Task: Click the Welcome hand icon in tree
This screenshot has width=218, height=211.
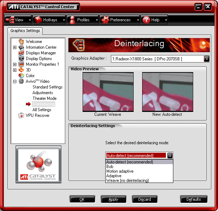Action: pyautogui.click(x=21, y=42)
